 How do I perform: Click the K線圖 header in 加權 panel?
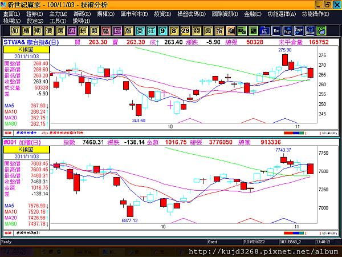pos(26,150)
